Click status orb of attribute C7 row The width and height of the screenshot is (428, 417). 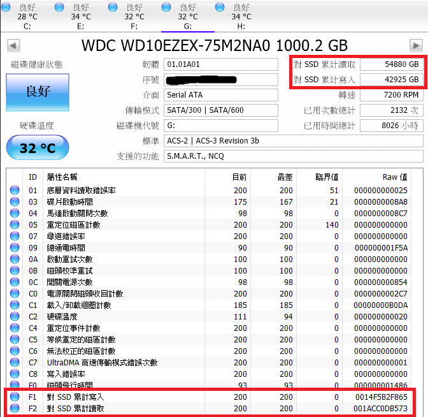[15, 362]
